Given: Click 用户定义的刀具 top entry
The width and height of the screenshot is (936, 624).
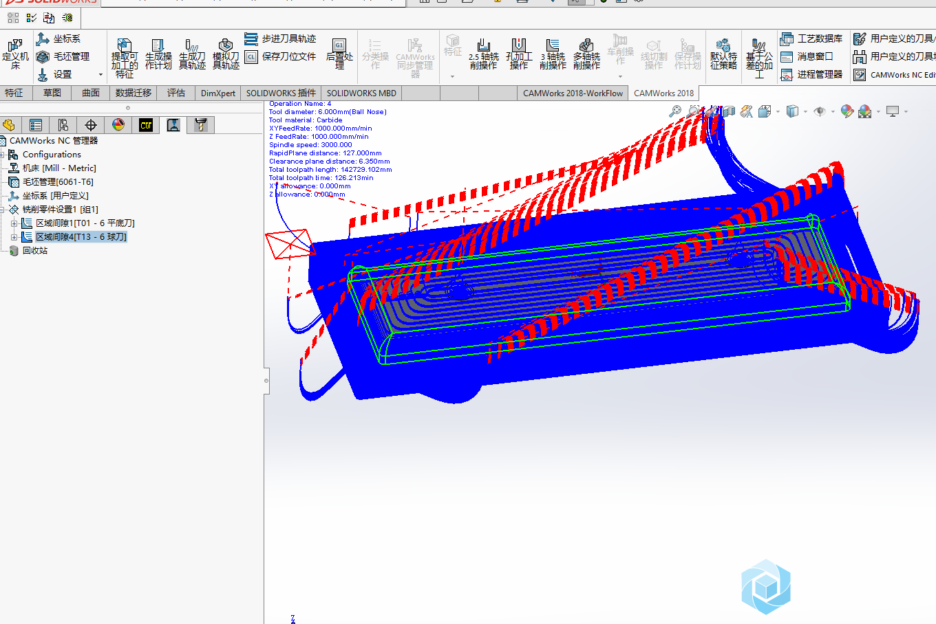Looking at the screenshot, I should pyautogui.click(x=894, y=39).
